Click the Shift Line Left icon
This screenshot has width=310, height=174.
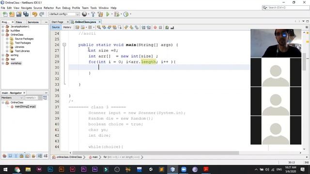(143, 28)
